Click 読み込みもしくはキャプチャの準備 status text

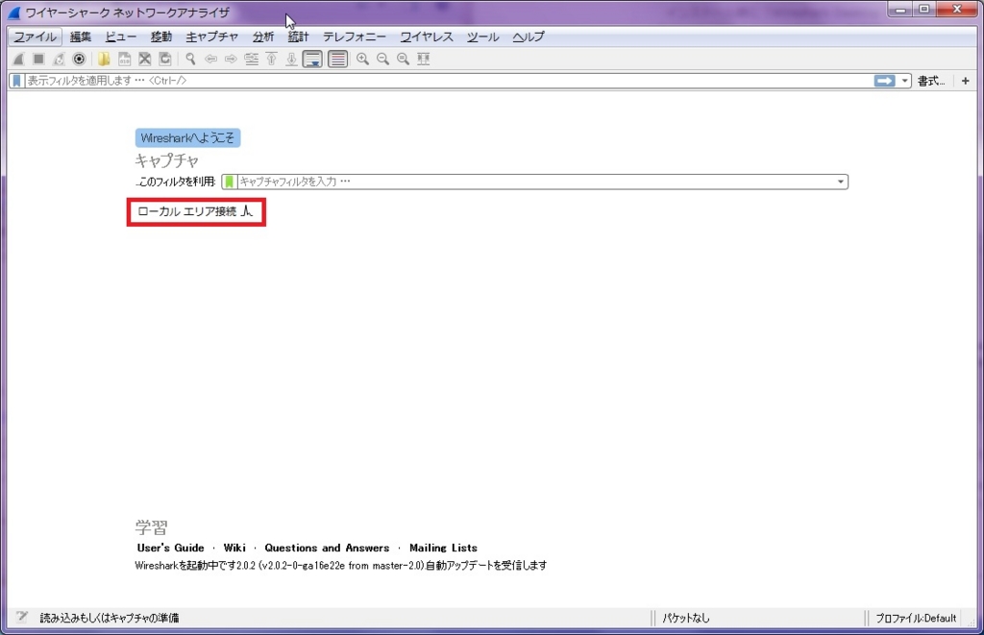110,618
